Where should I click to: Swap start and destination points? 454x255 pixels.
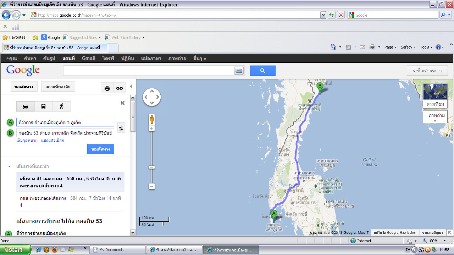click(x=121, y=128)
